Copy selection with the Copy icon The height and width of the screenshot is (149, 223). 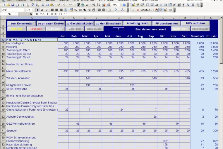click(x=47, y=5)
